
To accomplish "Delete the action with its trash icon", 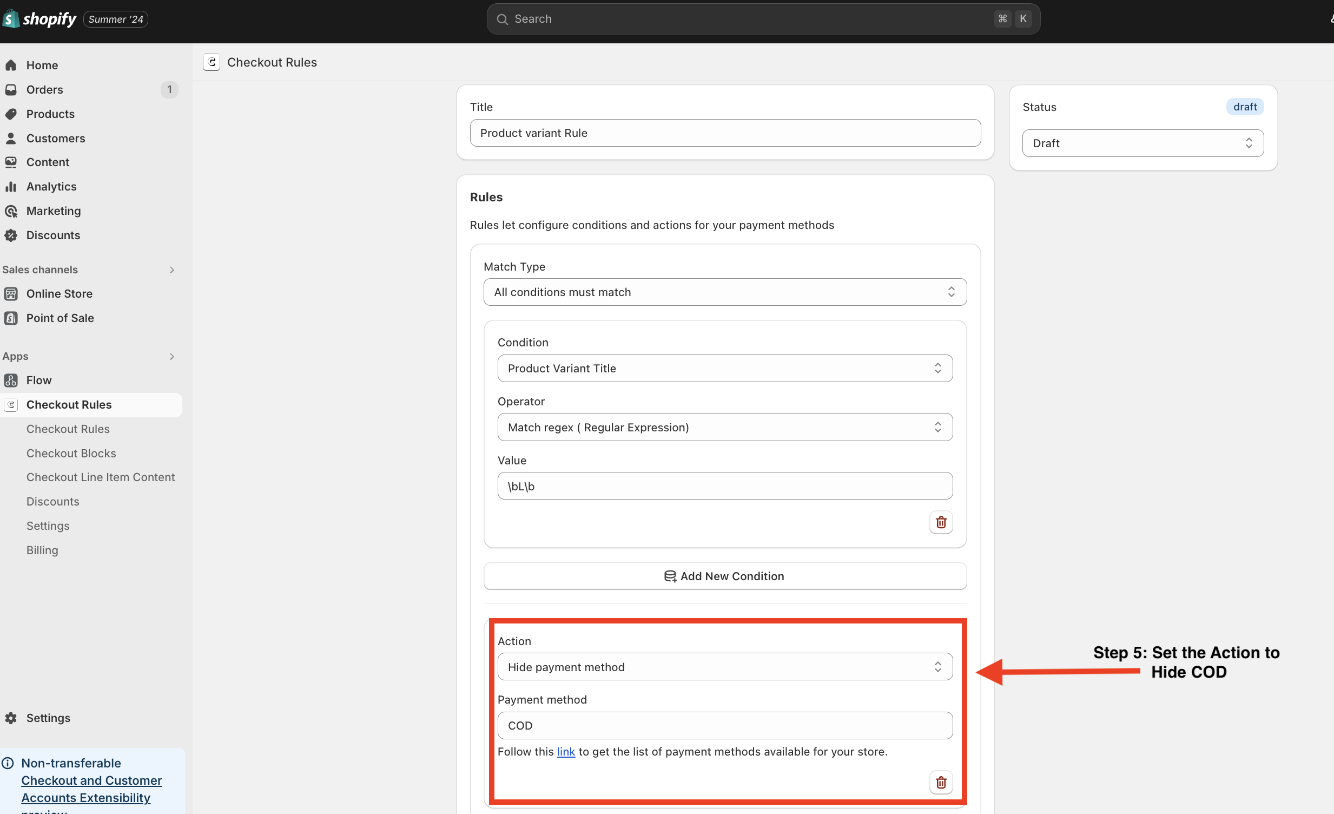I will pyautogui.click(x=940, y=782).
